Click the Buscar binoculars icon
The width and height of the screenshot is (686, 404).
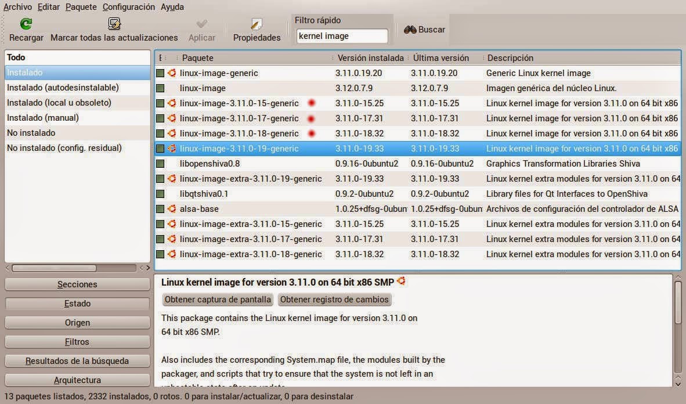pos(410,30)
